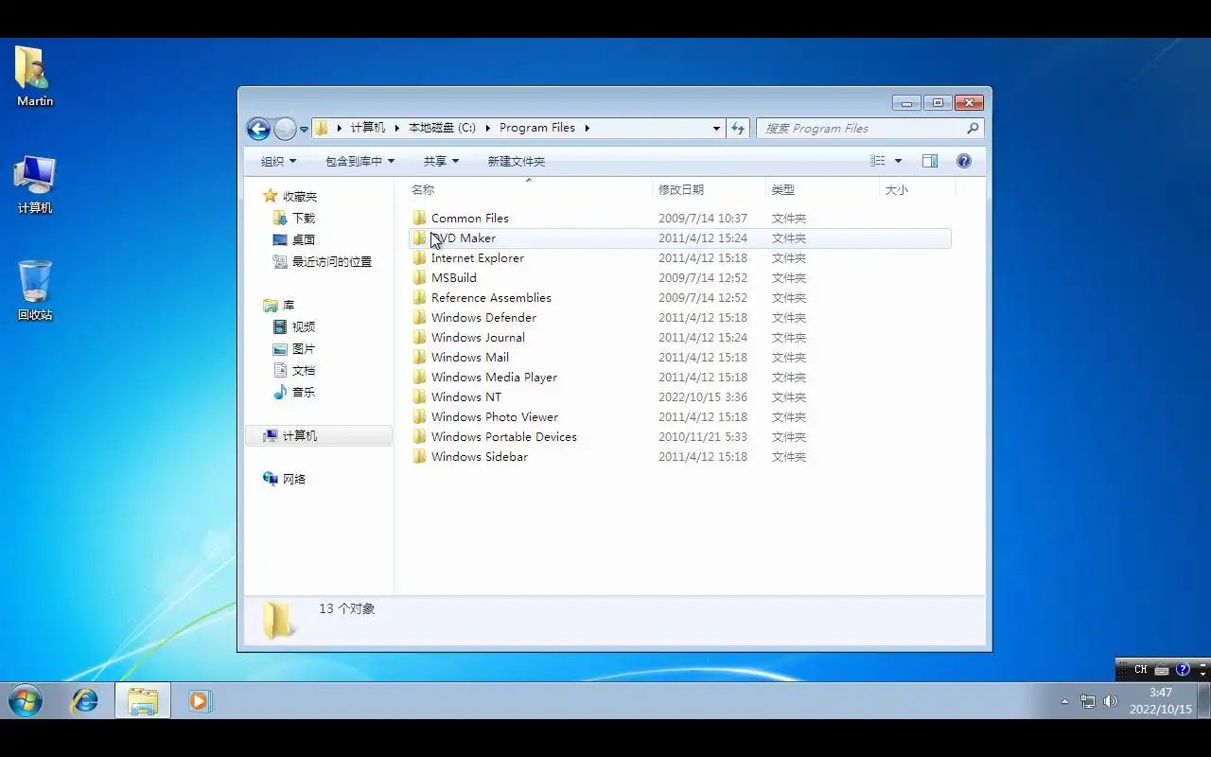This screenshot has height=757, width=1211.
Task: Click the CH input language indicator
Action: [x=1140, y=669]
